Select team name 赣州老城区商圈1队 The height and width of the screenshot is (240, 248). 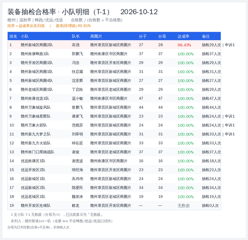tap(37, 90)
